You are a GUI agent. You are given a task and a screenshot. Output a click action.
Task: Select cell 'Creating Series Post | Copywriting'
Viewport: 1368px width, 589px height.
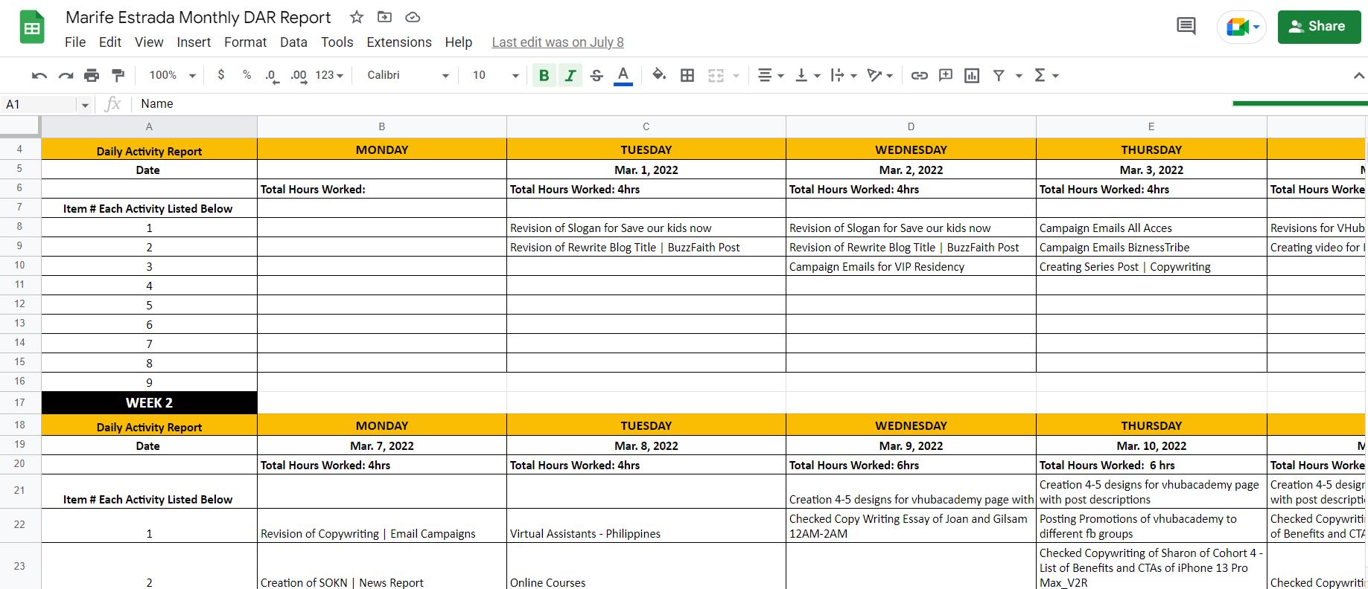[1151, 266]
